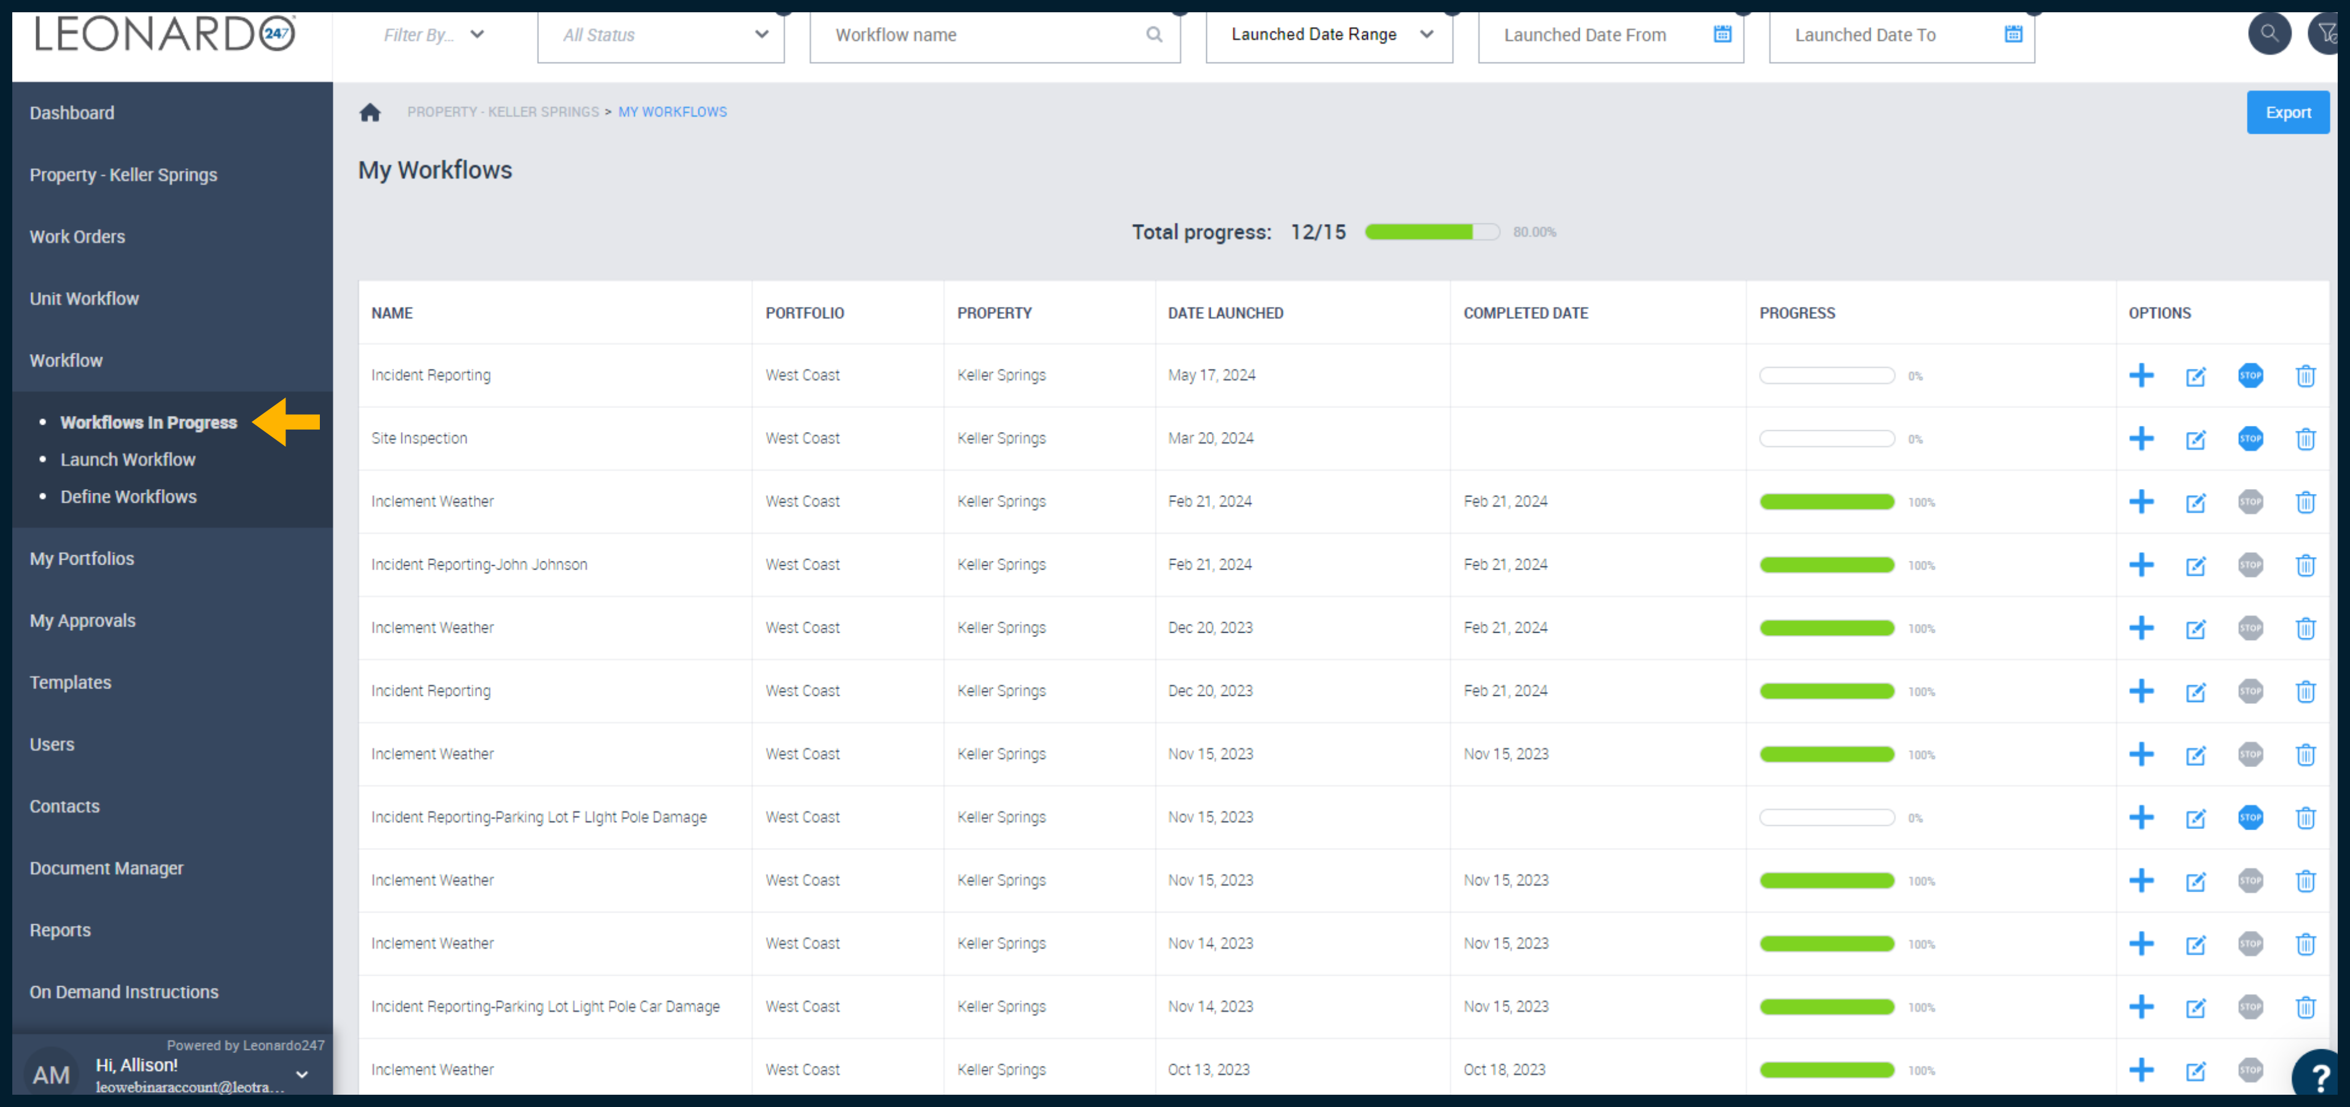Open Document Manager
This screenshot has height=1107, width=2350.
pos(106,869)
